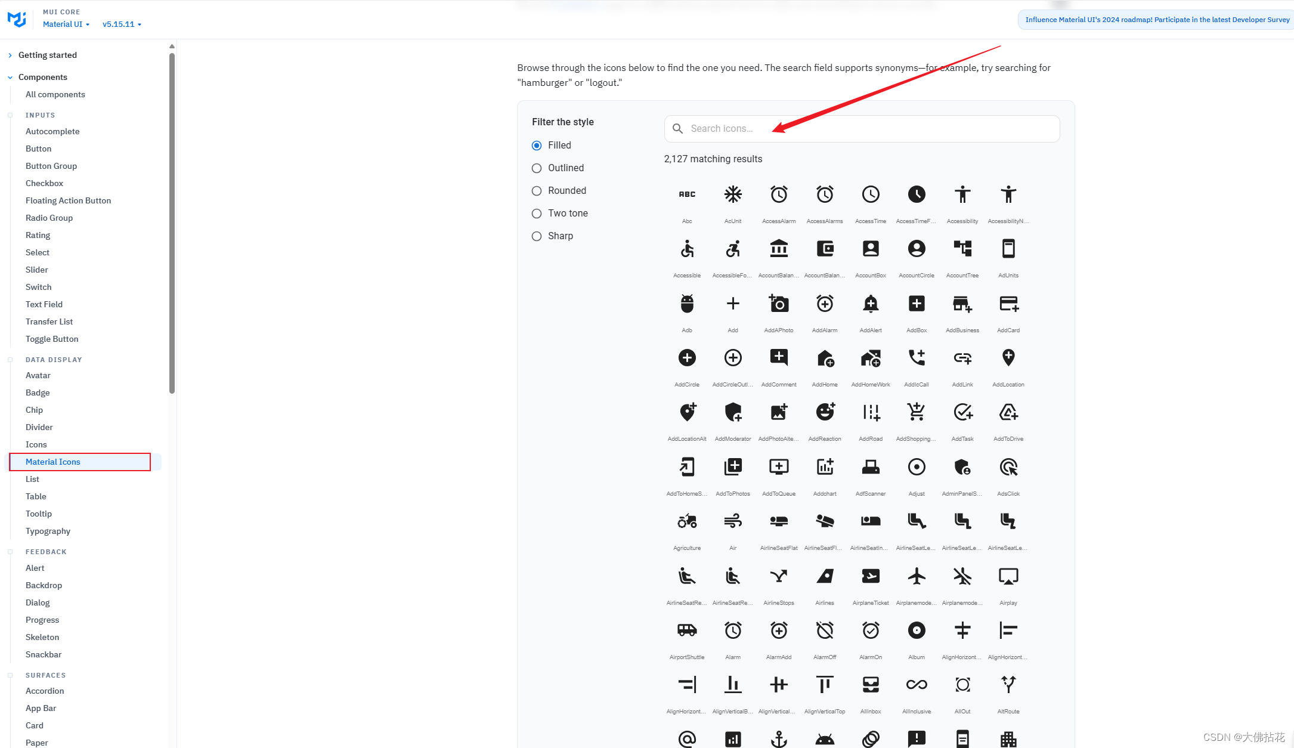
Task: Select the Outlined style radio
Action: pyautogui.click(x=537, y=168)
